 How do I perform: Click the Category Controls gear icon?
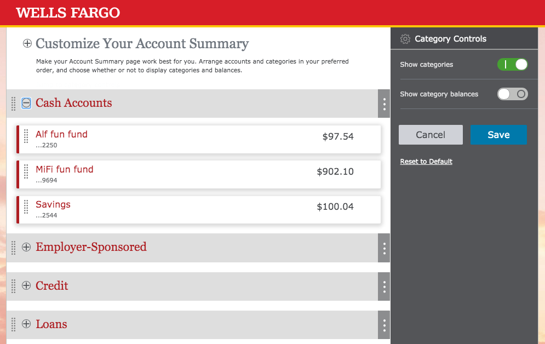pos(405,39)
